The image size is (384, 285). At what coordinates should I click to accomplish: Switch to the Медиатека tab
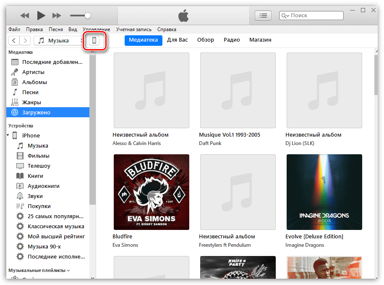click(x=143, y=40)
